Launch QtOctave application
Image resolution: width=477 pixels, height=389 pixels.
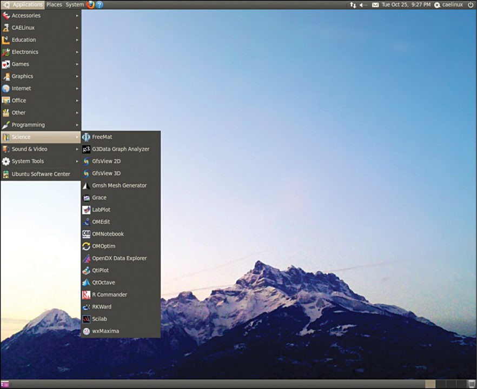pos(103,283)
